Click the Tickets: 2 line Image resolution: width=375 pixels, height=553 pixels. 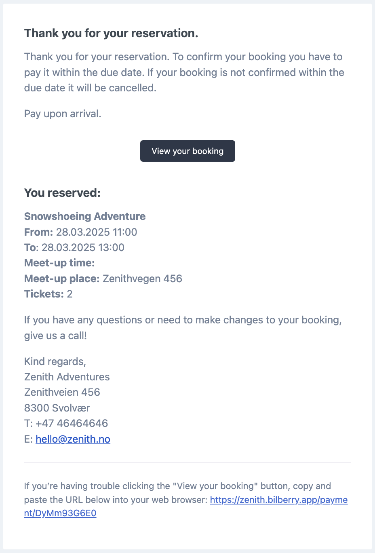click(x=48, y=294)
